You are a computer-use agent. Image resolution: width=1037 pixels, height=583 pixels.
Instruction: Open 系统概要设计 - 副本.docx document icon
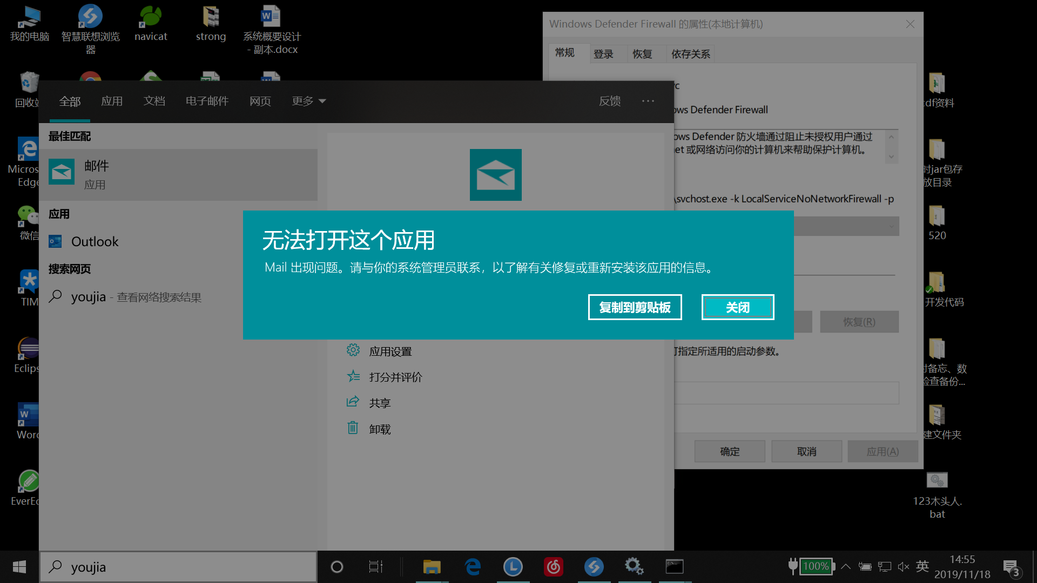[x=271, y=30]
